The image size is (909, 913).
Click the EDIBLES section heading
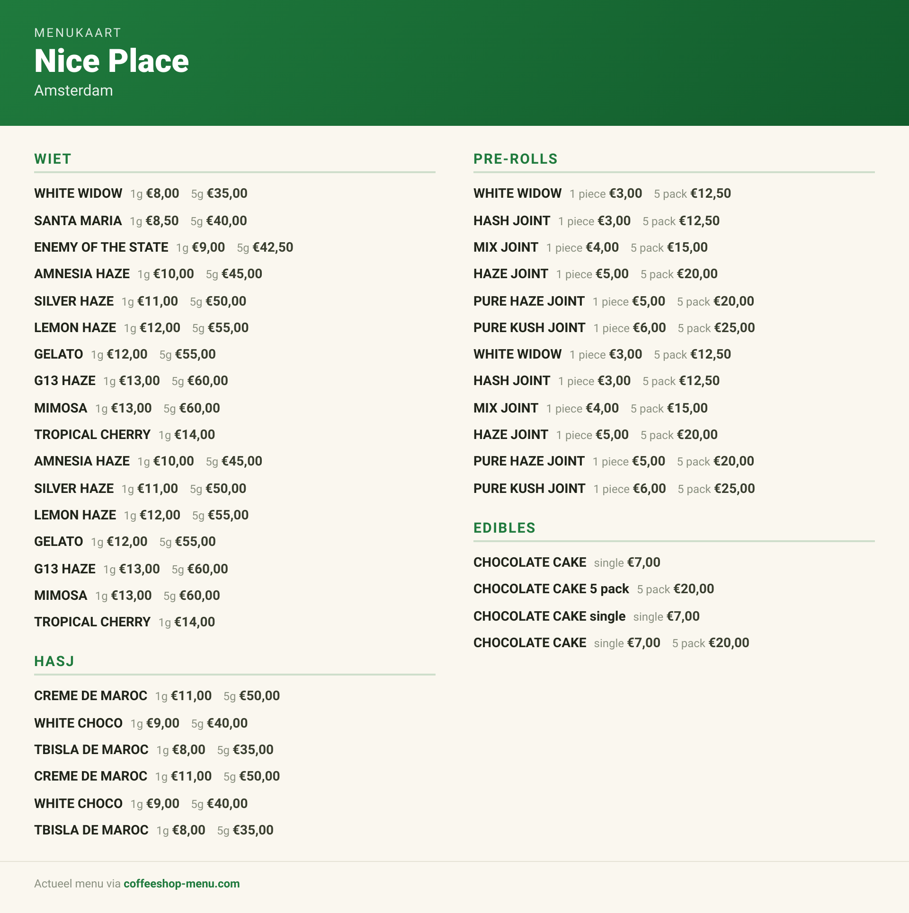click(504, 528)
